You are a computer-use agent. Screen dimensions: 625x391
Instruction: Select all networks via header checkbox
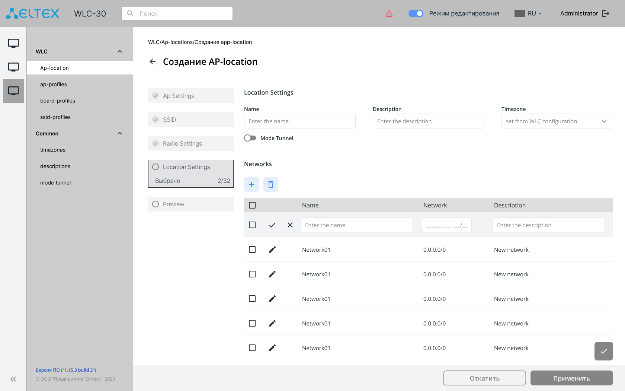[x=252, y=205]
